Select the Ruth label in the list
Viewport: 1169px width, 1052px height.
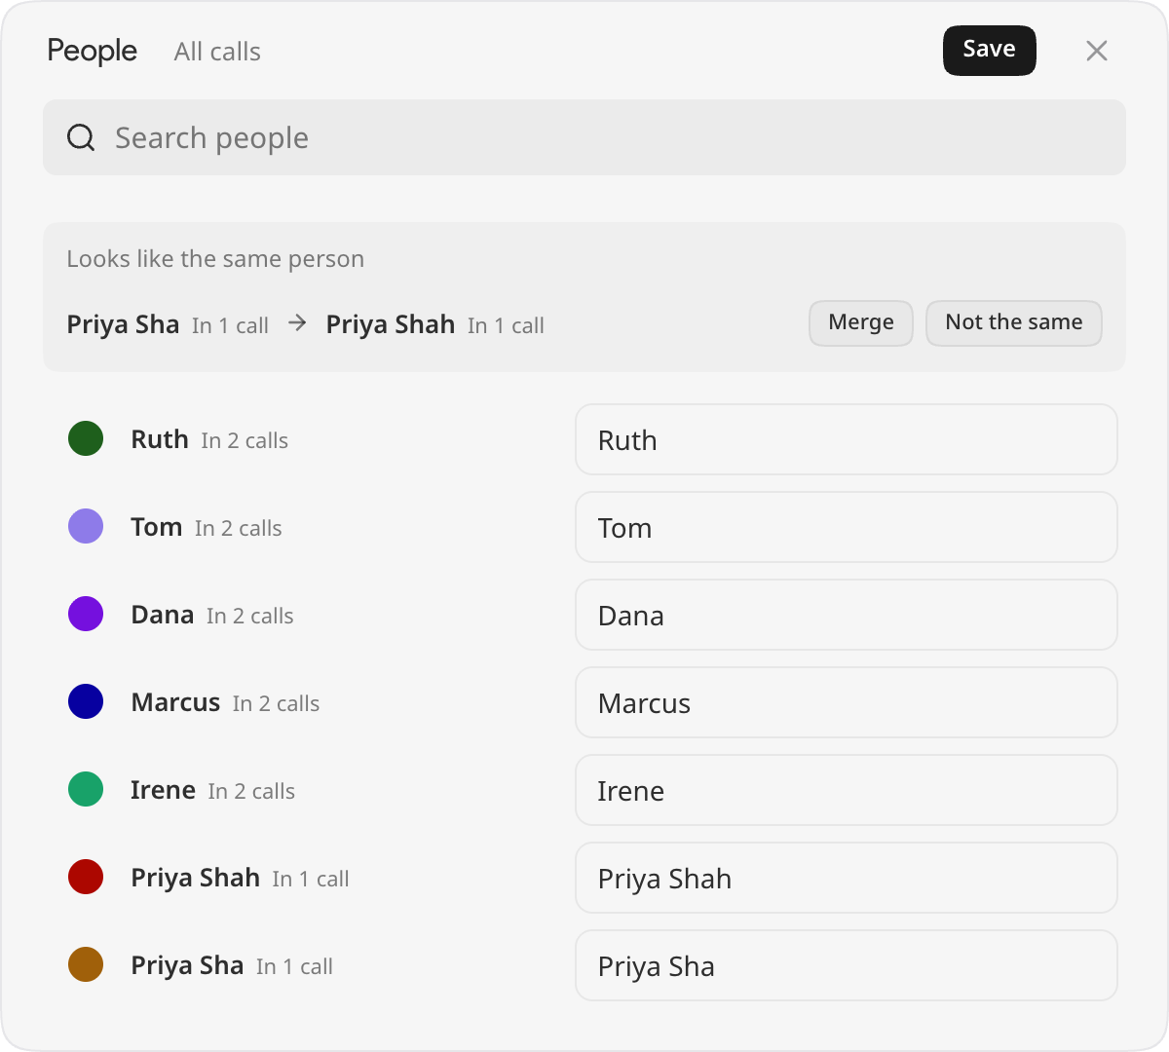pyautogui.click(x=160, y=439)
